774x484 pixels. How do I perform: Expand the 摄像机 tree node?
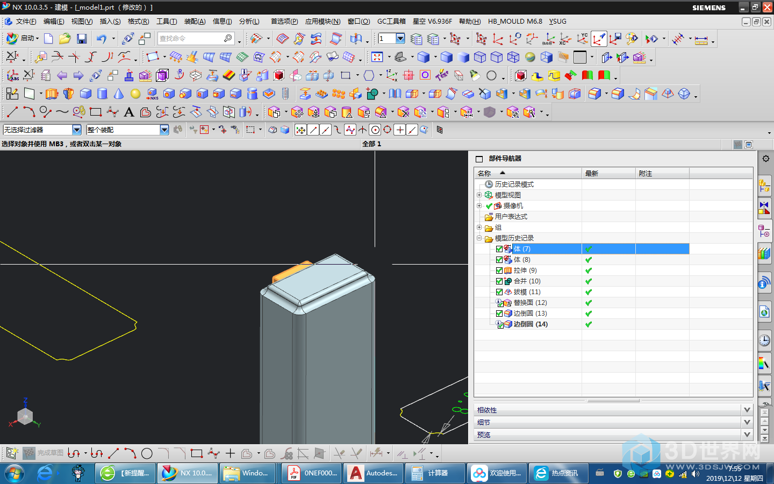(x=479, y=205)
